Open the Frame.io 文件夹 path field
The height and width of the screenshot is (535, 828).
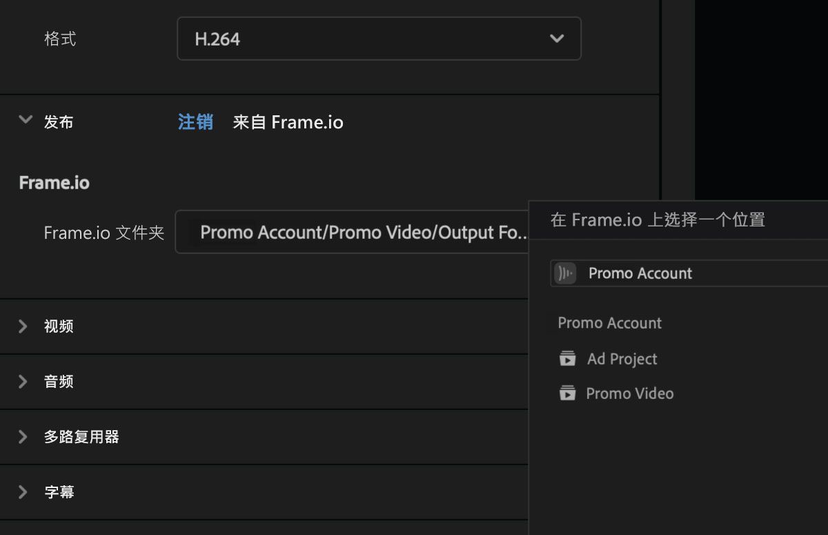coord(352,232)
